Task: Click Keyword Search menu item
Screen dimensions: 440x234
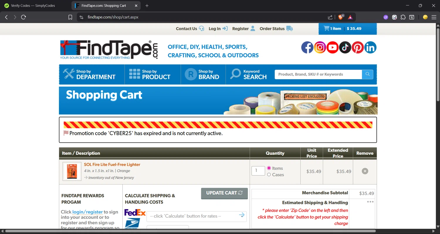Action: [x=249, y=74]
